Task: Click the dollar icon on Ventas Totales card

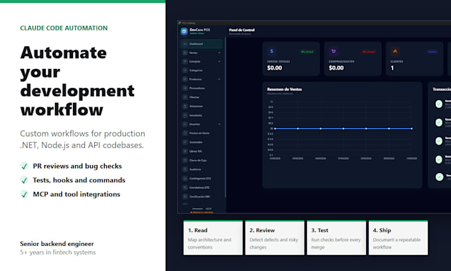Action: click(272, 52)
